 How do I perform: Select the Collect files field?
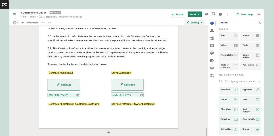click(229, 130)
